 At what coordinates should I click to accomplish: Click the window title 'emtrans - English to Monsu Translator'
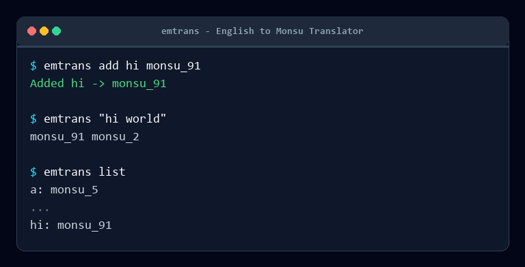click(x=262, y=31)
